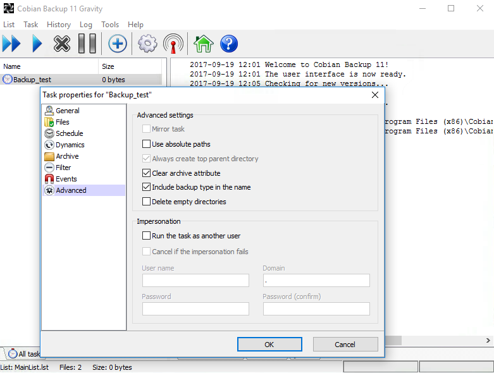Viewport: 494px width, 373px height.
Task: Click the Backup_test task clock icon
Action: (x=7, y=79)
